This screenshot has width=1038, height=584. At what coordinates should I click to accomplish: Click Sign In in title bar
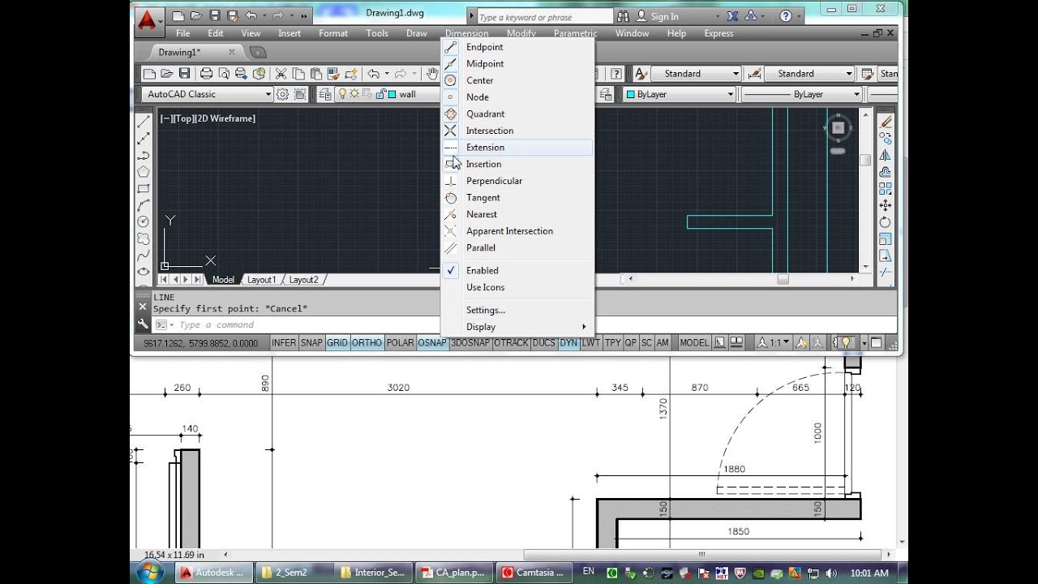[664, 16]
